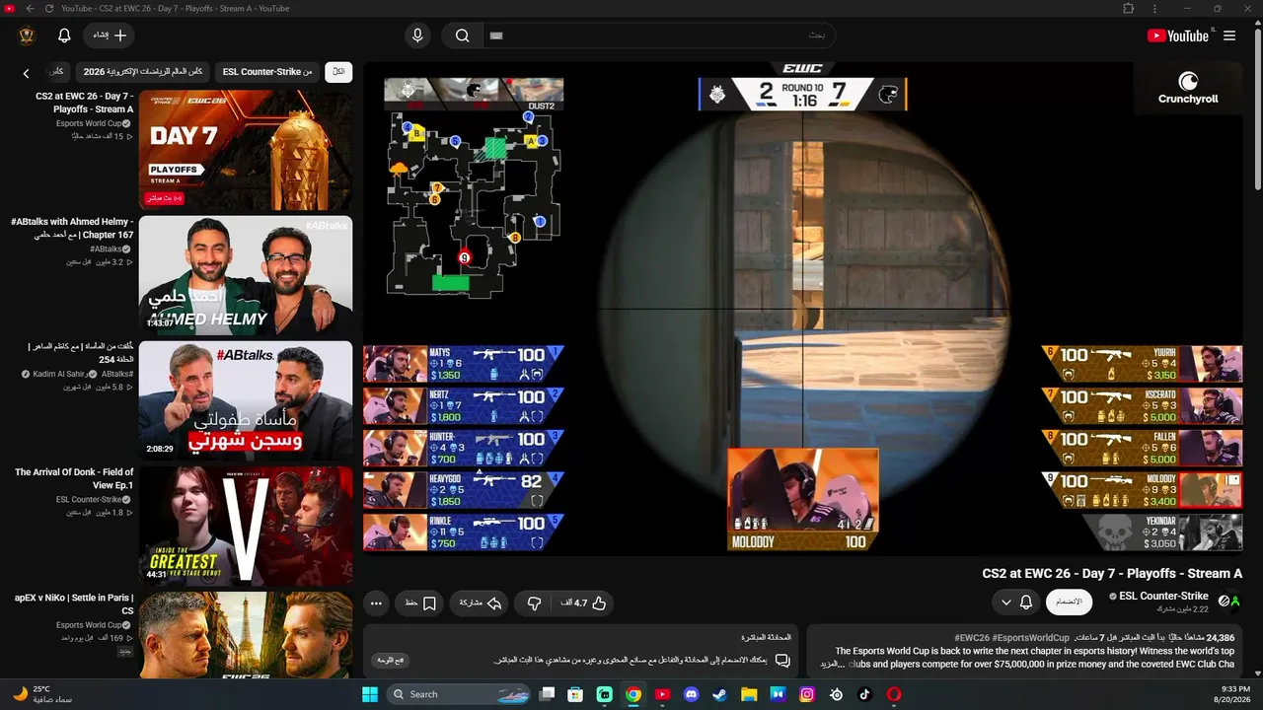Open the live chat panel button
The width and height of the screenshot is (1263, 710).
pos(392,660)
